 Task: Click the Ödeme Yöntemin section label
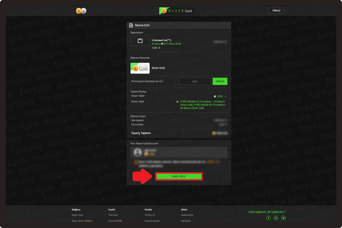[140, 58]
